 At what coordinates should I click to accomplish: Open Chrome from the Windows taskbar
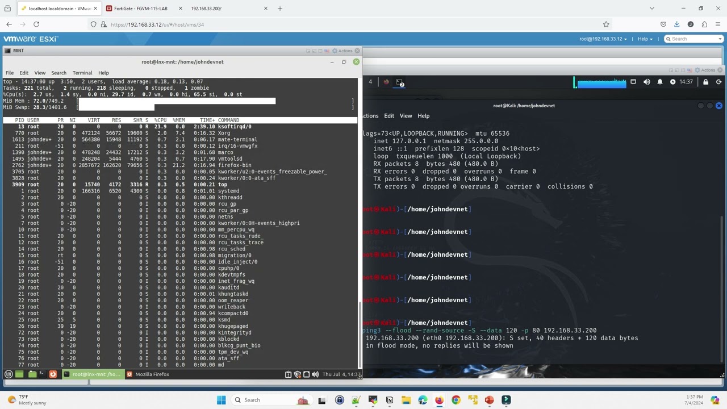456,400
